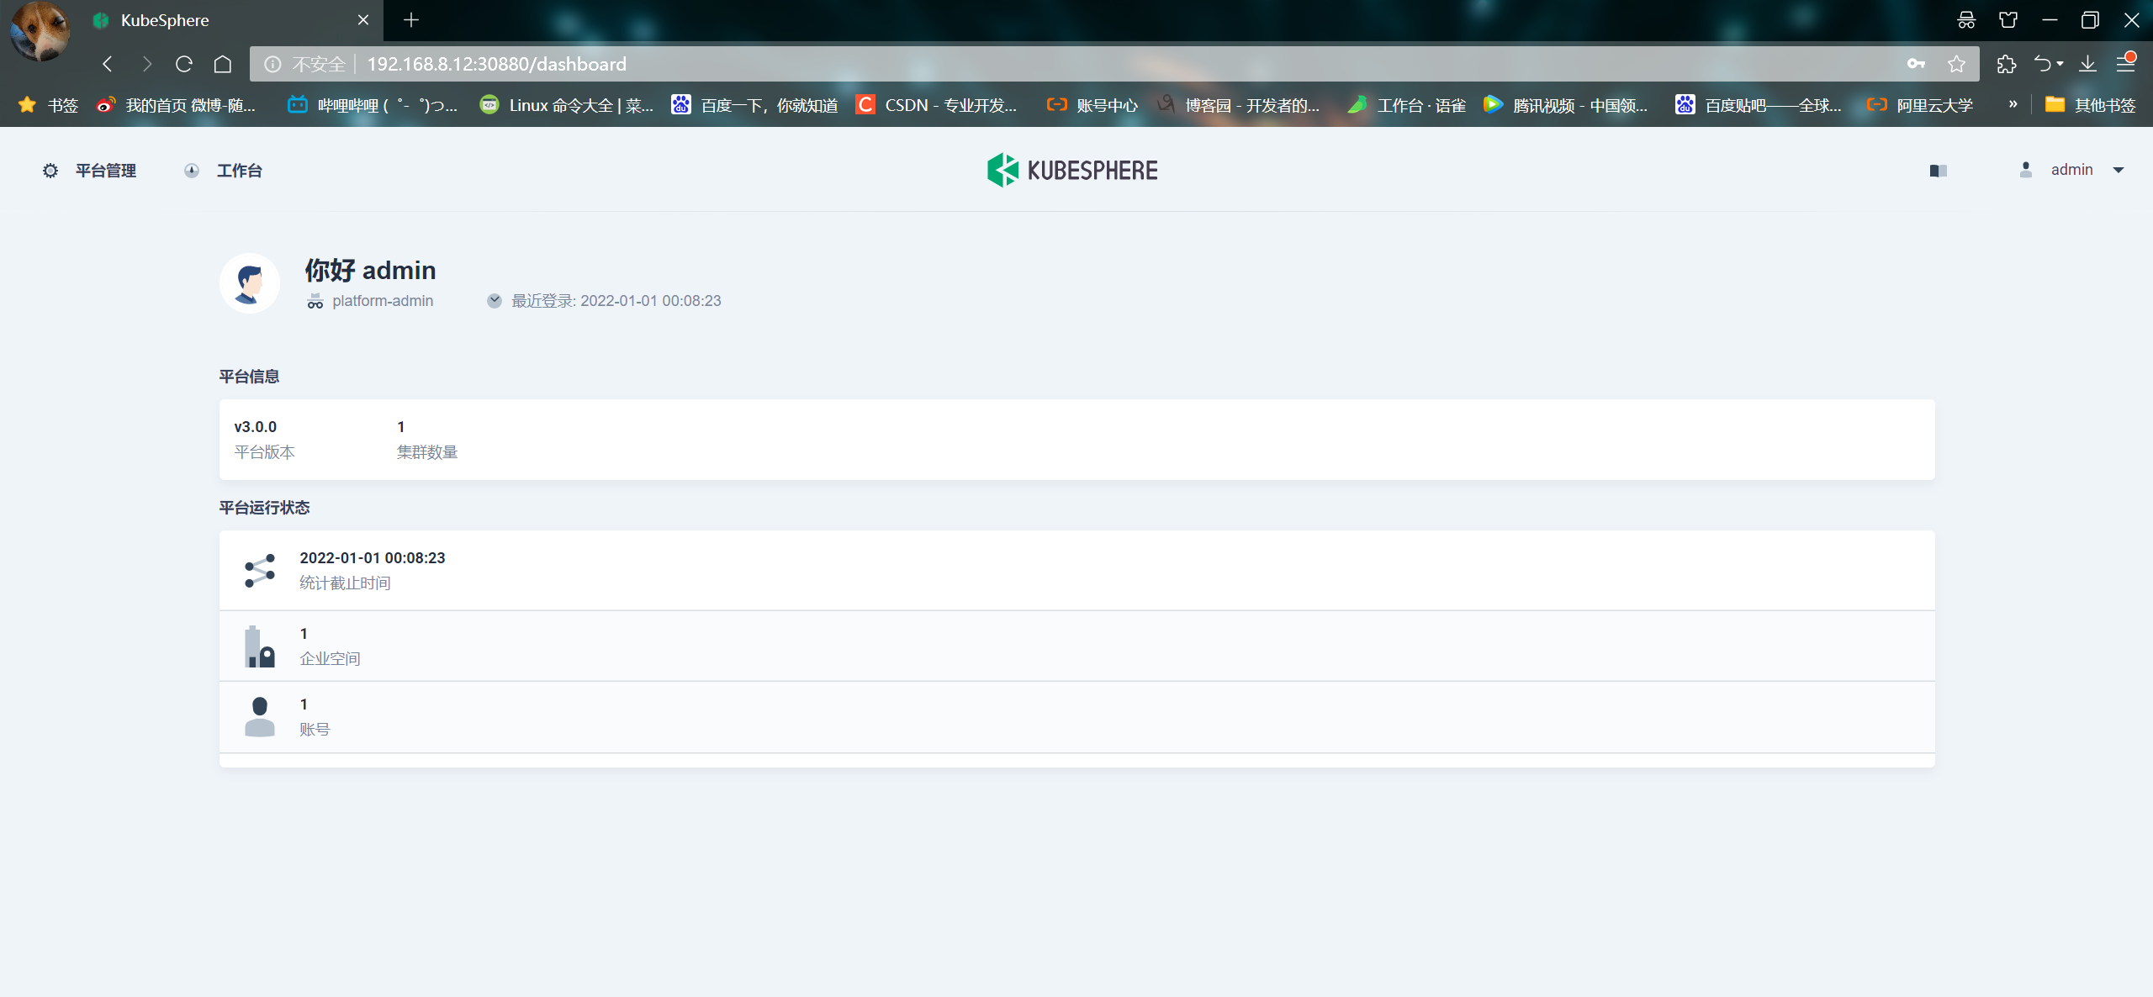Go back to previous page
Screen dimensions: 2153x997
click(x=108, y=64)
